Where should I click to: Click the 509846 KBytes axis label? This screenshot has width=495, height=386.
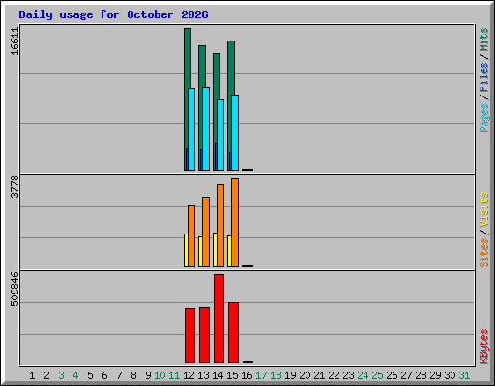point(15,289)
